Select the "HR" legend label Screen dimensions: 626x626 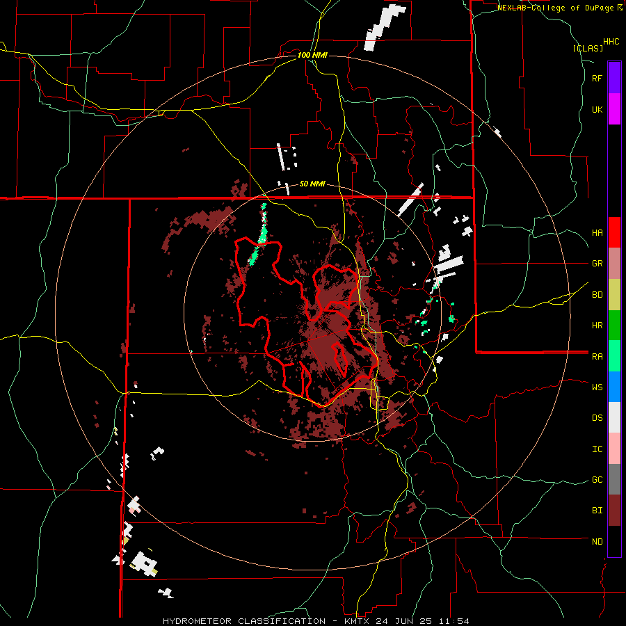(x=597, y=326)
